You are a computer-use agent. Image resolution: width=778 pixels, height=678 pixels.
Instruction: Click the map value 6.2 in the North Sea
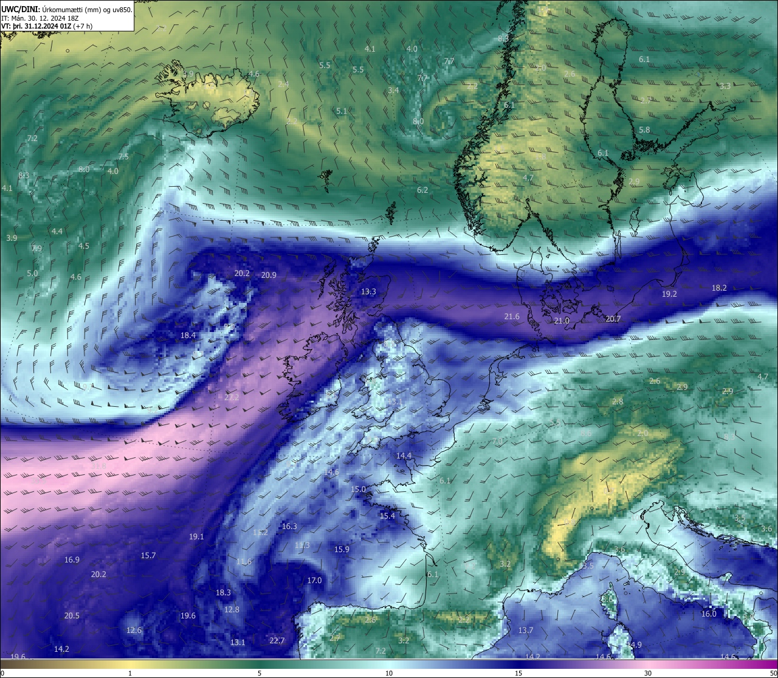422,190
